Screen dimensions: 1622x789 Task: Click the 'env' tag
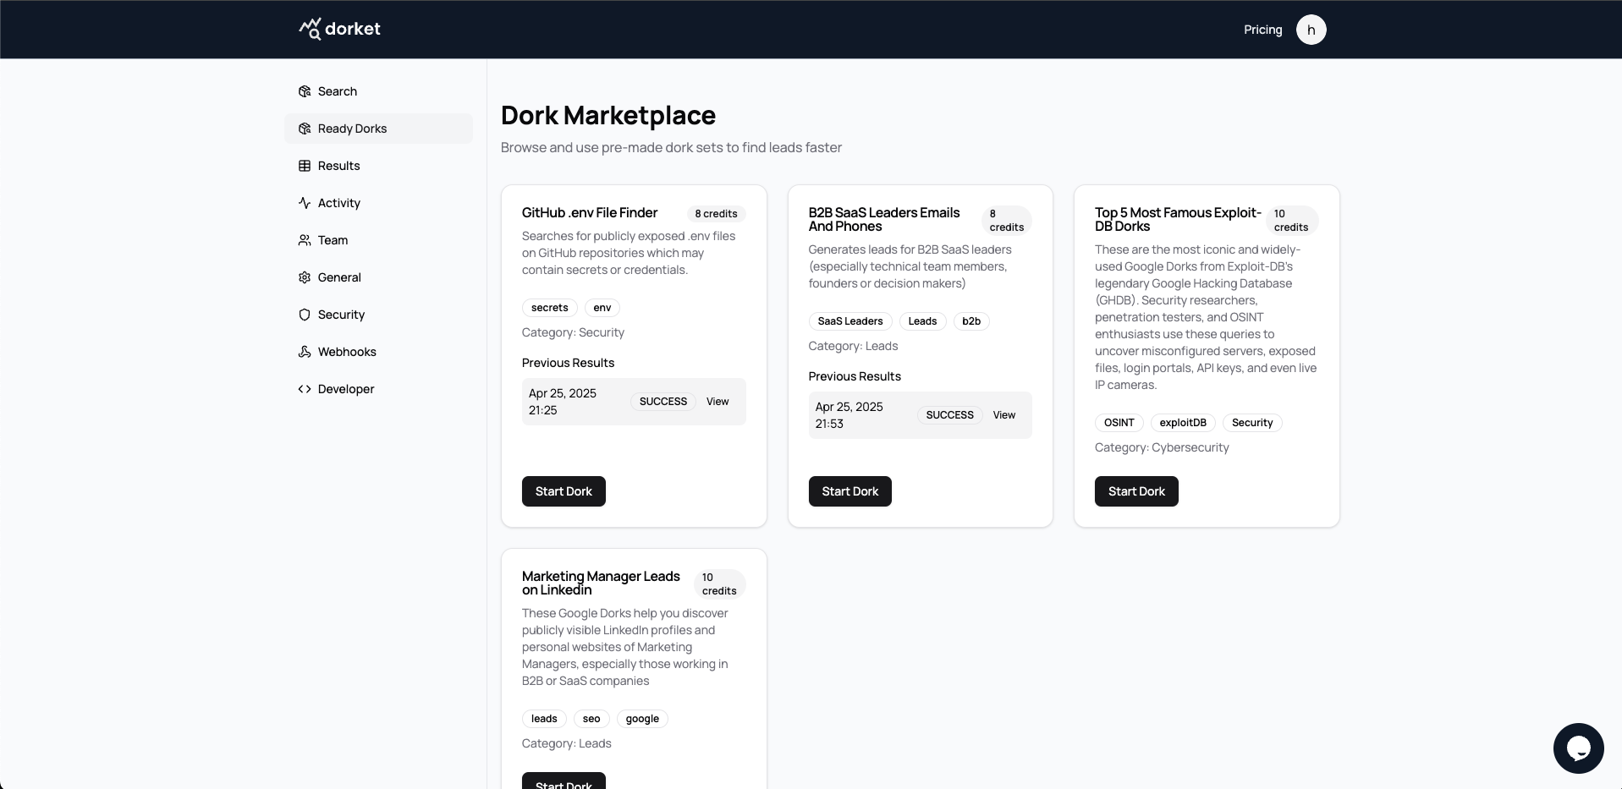click(602, 308)
